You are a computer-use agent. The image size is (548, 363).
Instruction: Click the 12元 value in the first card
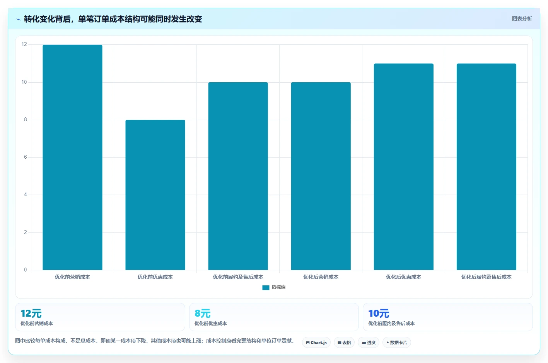point(31,314)
